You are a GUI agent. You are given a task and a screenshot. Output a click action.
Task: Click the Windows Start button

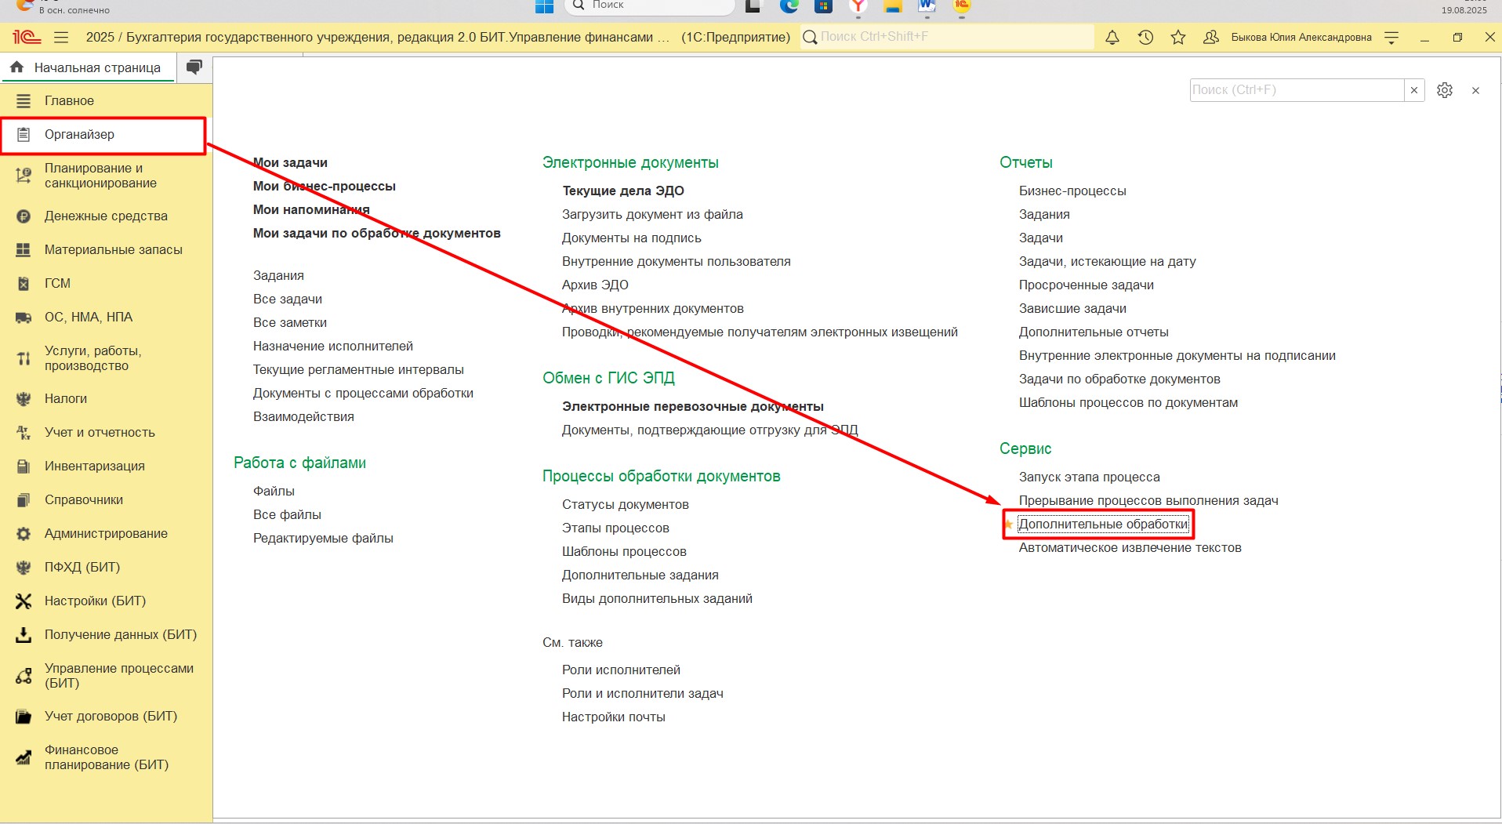(544, 6)
